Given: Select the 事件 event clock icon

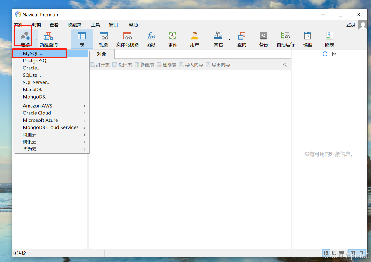Looking at the screenshot, I should tap(172, 36).
